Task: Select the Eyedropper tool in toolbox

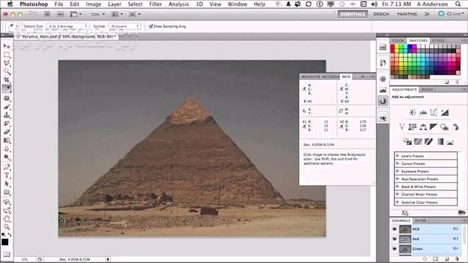Action: (x=7, y=89)
